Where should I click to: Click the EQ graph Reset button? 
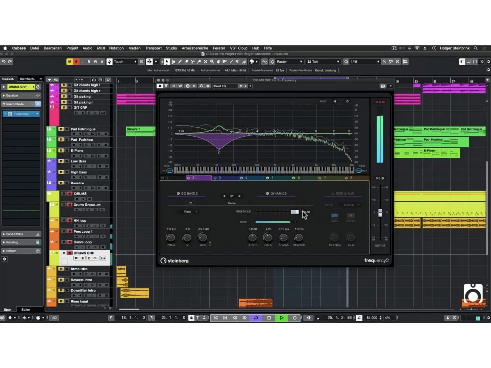click(323, 102)
